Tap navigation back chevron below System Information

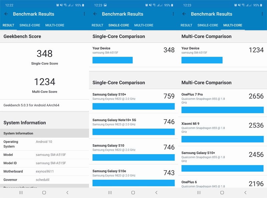67,193
